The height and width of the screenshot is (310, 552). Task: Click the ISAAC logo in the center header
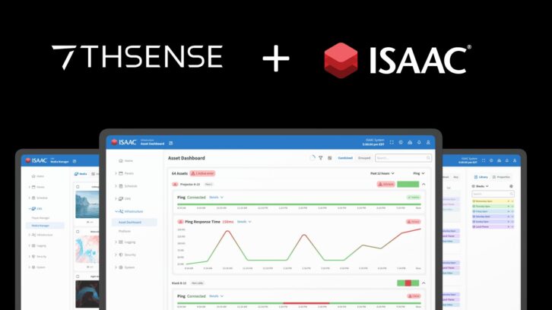[125, 142]
